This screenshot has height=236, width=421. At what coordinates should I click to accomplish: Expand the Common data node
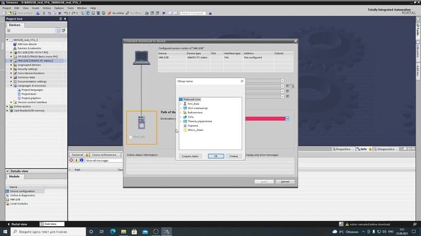[11, 77]
